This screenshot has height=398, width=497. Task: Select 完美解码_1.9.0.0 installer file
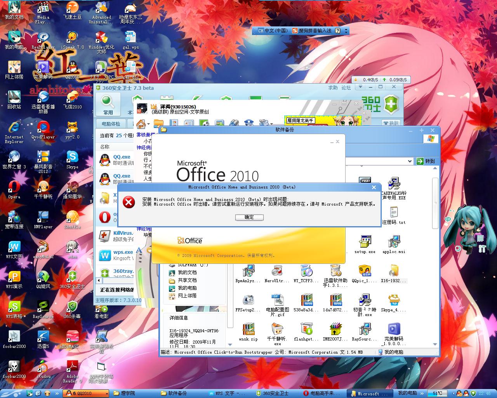tap(393, 334)
